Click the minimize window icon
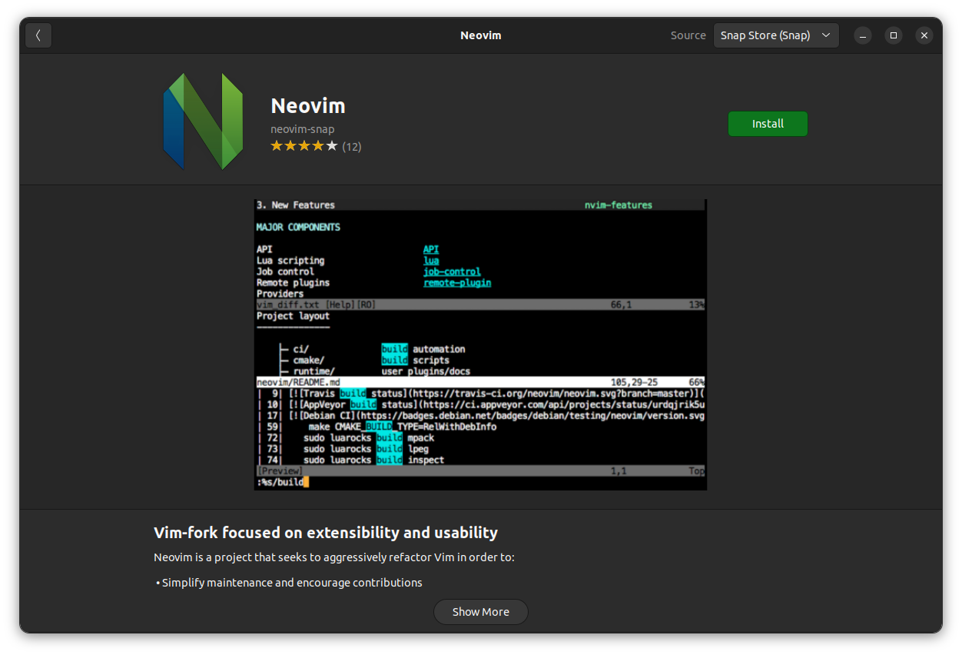Viewport: 962px width, 655px height. [x=863, y=35]
